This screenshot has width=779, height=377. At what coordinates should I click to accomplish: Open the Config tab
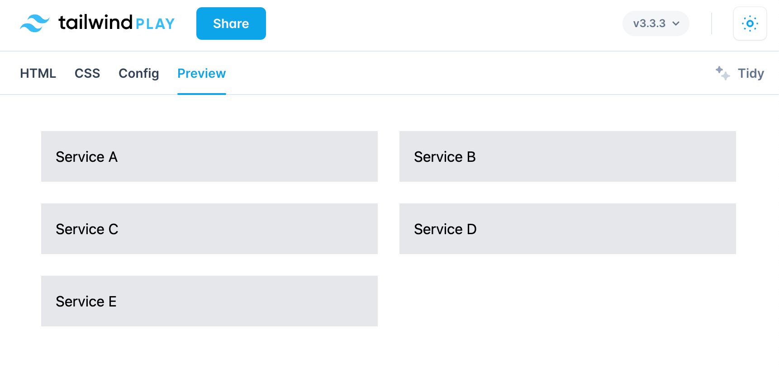[138, 73]
